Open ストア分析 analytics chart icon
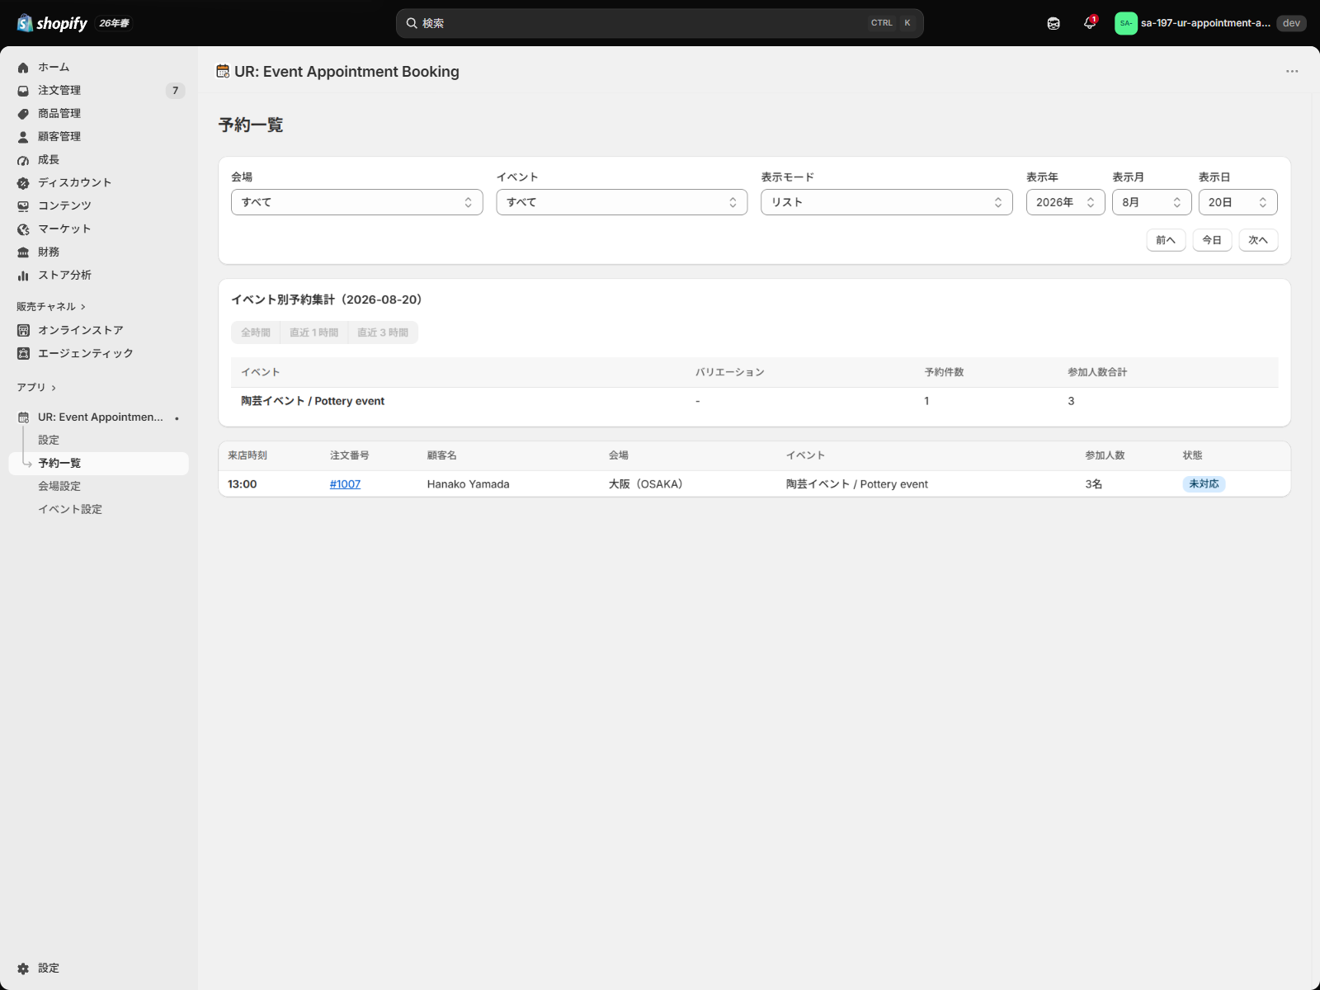This screenshot has height=990, width=1320. (x=23, y=276)
